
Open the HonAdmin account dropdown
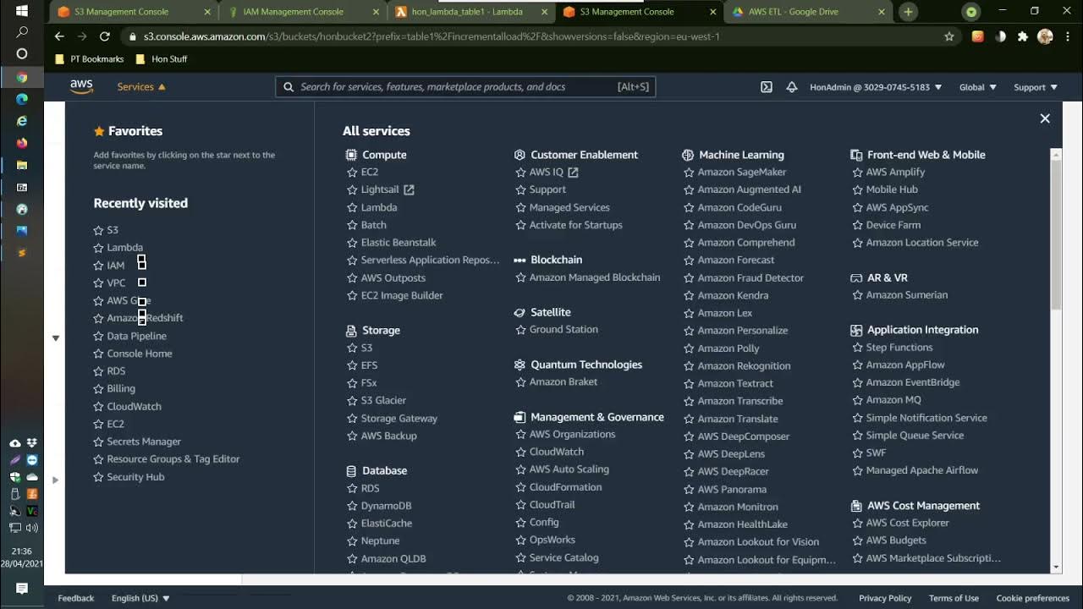pyautogui.click(x=876, y=87)
